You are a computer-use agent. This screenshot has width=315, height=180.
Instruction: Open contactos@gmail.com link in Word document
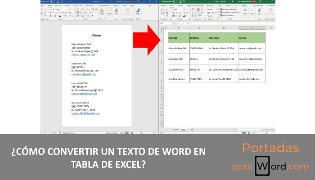pos(83,55)
